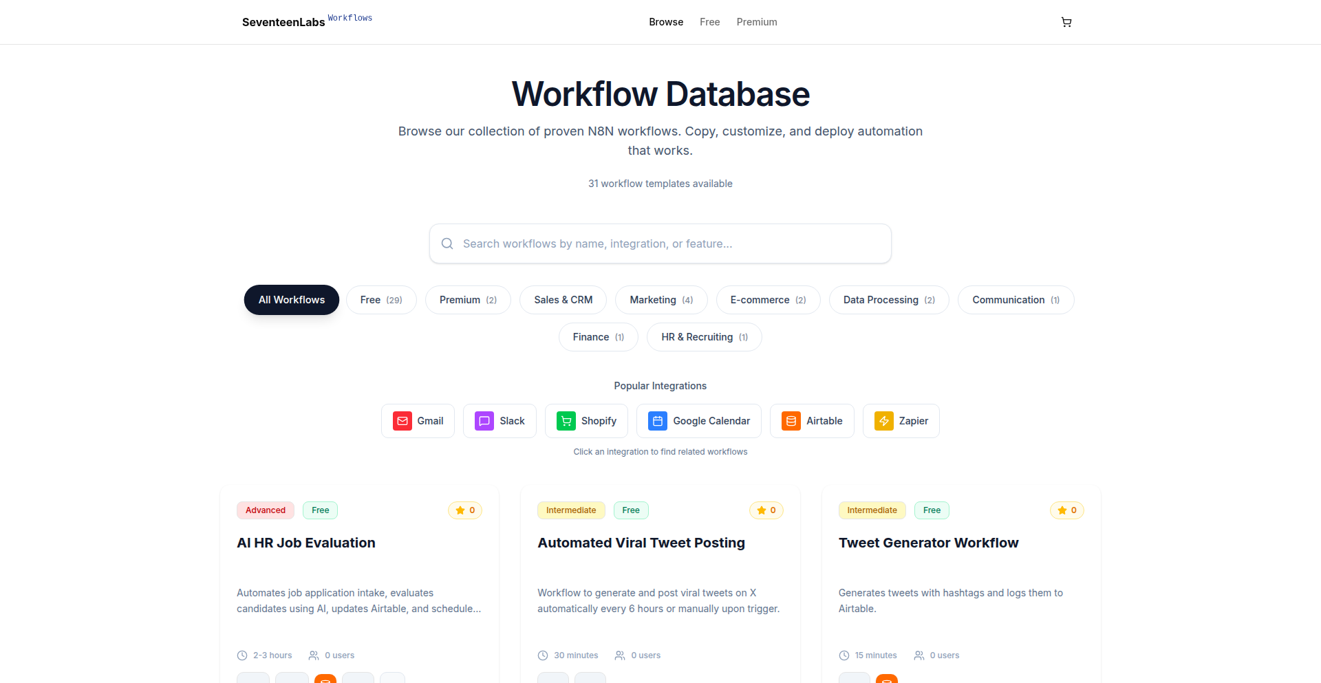Filter by Premium (2) workflows
This screenshot has width=1321, height=683.
pos(468,300)
